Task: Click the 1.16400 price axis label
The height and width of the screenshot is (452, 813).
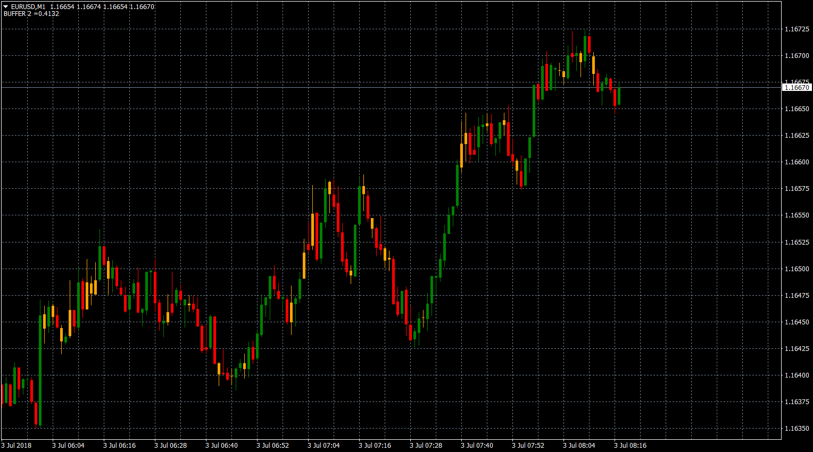Action: coord(797,375)
